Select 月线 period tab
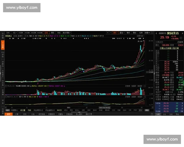Screen dimensions: 184x147 click(59, 33)
